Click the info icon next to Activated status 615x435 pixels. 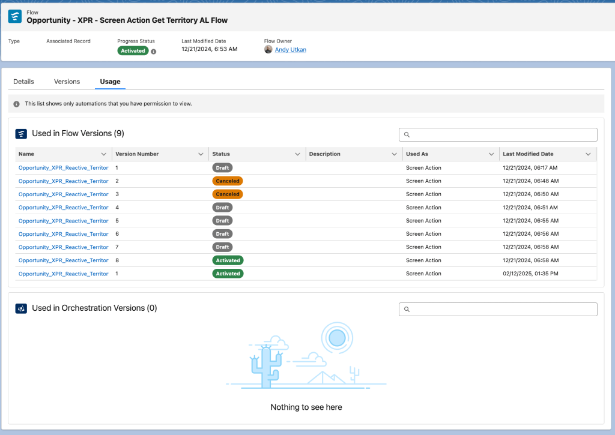pyautogui.click(x=154, y=50)
